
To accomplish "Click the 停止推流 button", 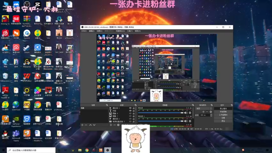I will [223, 108].
